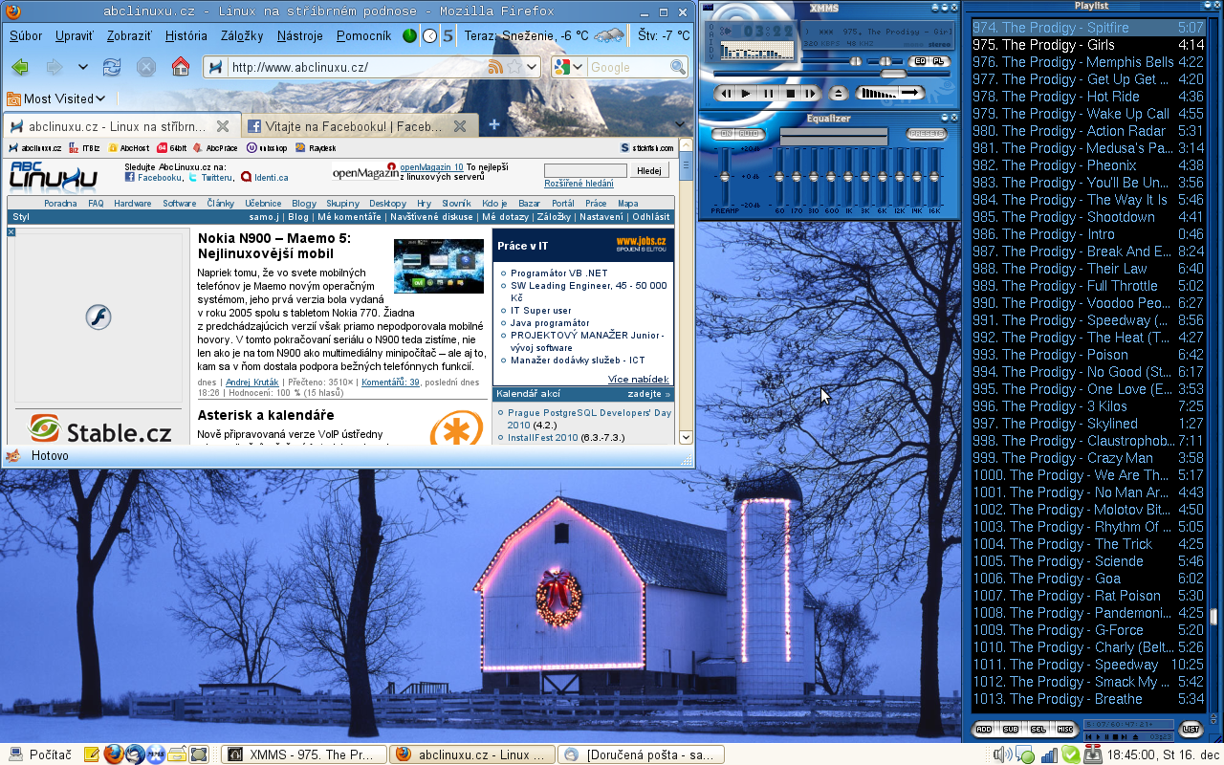Open the playlist SEL menu
The height and width of the screenshot is (765, 1224).
coord(1038,730)
